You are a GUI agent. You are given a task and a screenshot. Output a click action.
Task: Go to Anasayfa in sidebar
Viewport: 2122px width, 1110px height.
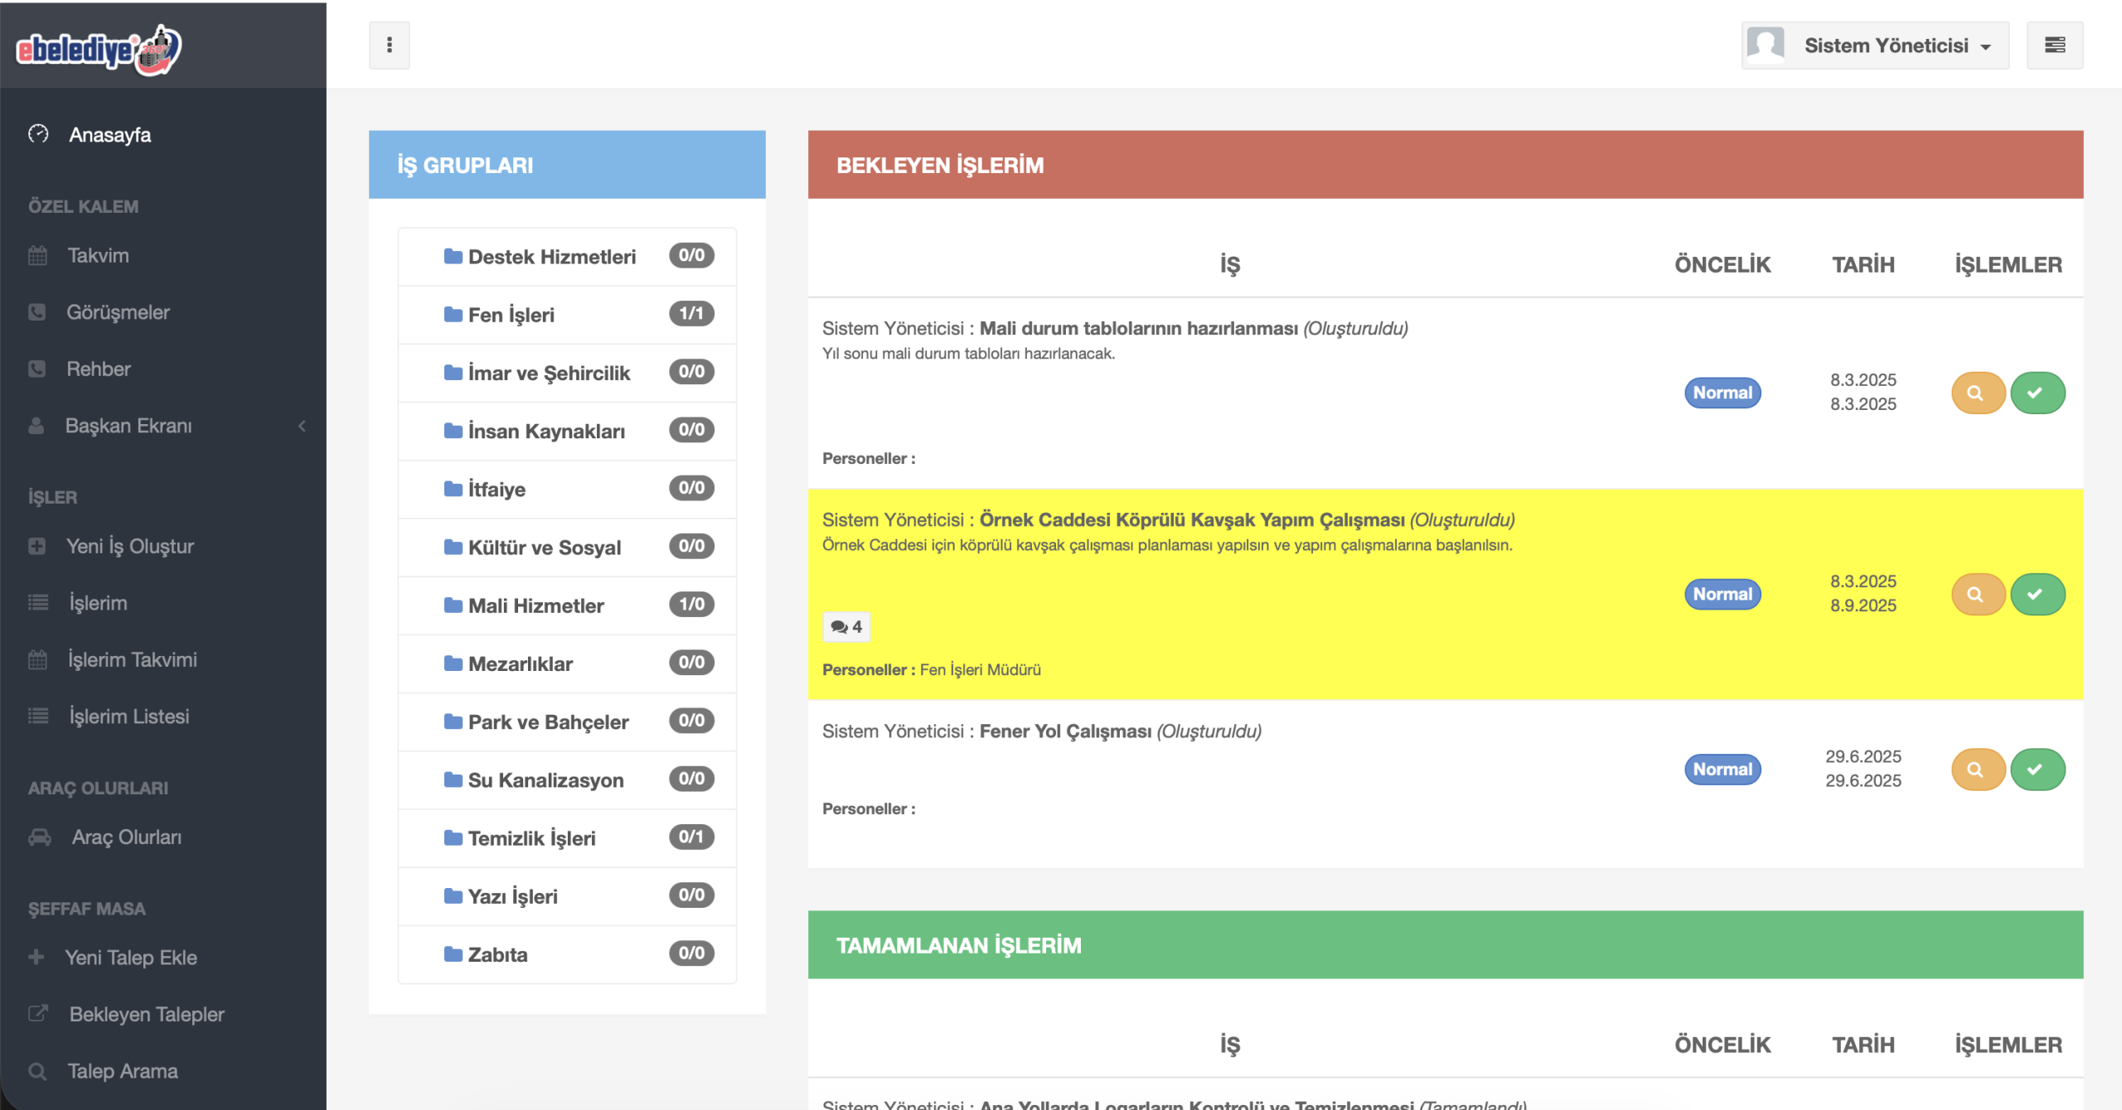109,134
